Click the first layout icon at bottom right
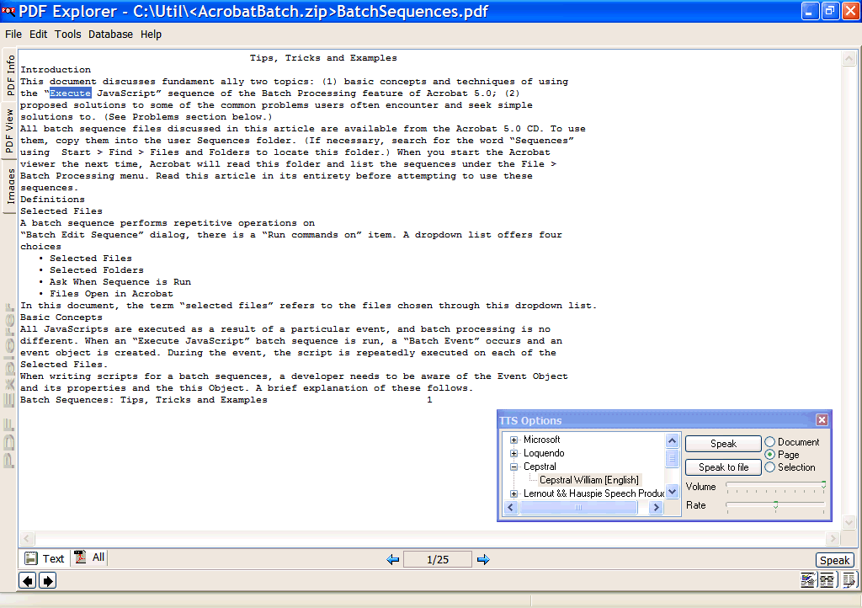This screenshot has height=608, width=862. (808, 579)
